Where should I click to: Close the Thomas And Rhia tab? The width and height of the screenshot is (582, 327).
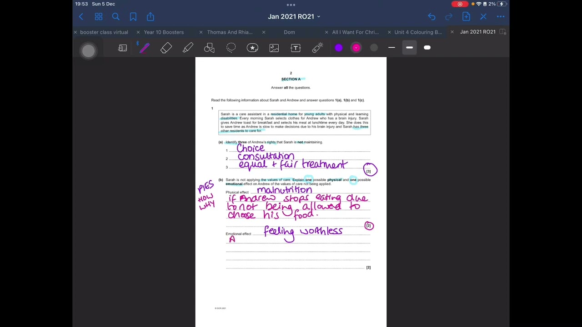pyautogui.click(x=201, y=32)
